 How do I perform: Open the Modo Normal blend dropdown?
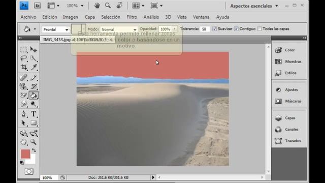[x=118, y=29]
